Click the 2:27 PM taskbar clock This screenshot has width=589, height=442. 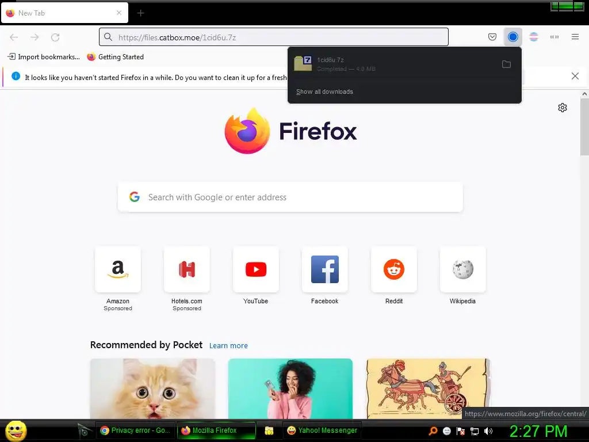(538, 431)
